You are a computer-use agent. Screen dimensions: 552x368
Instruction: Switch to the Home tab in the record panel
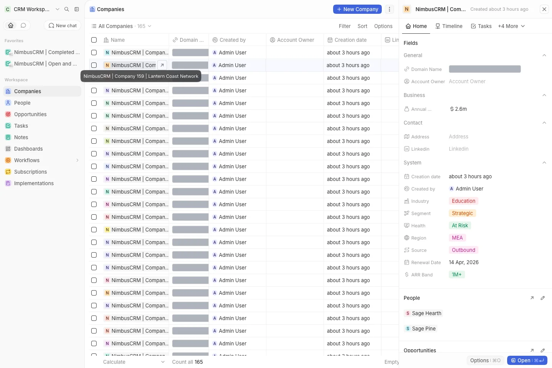coord(416,26)
